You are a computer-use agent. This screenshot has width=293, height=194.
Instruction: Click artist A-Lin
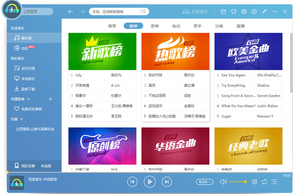[115, 85]
